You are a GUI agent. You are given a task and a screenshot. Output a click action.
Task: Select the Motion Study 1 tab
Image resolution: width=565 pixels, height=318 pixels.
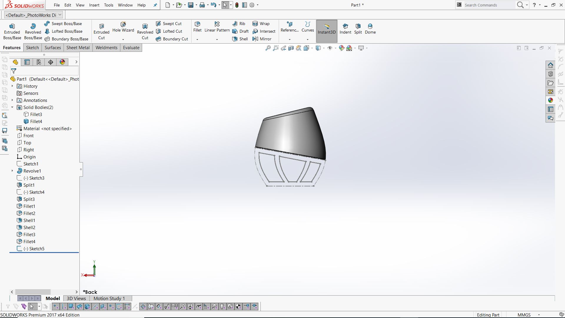pos(109,298)
